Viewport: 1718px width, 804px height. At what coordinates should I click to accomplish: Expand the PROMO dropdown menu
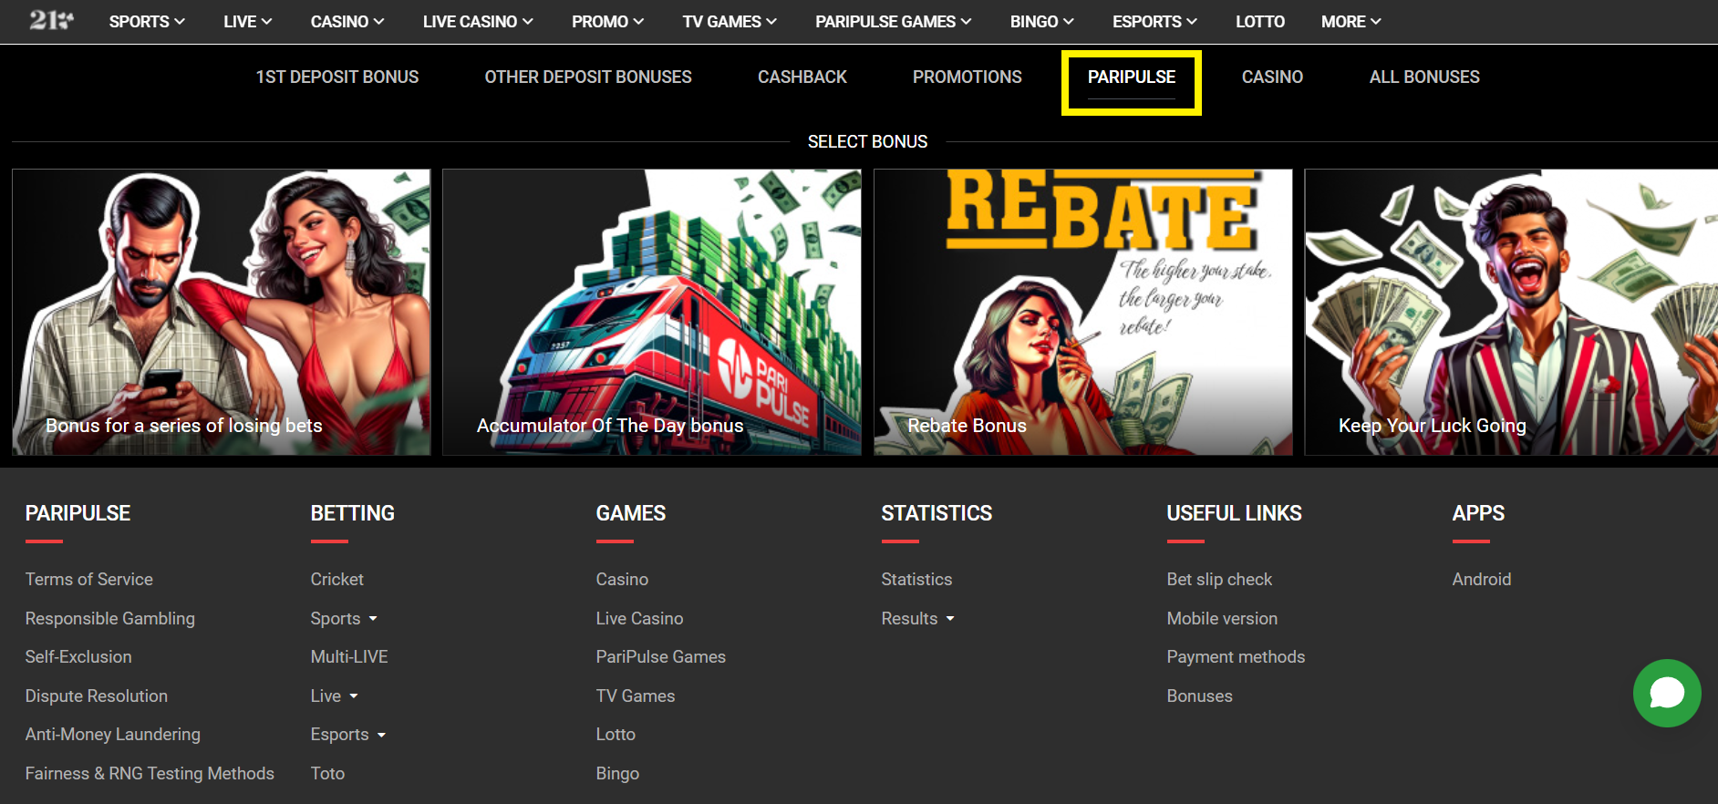point(608,21)
